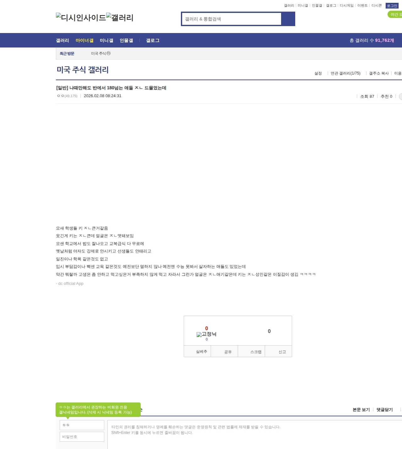
Task: Click the 고정닉 icon in the vote box
Action: [x=206, y=334]
